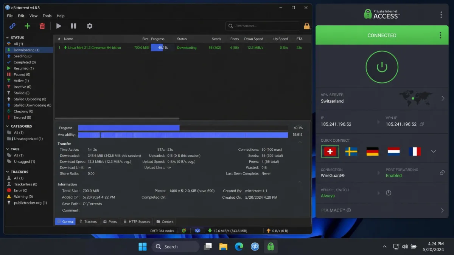Quick connect to the Germany flag
Viewport: 454px width, 255px height.
373,151
